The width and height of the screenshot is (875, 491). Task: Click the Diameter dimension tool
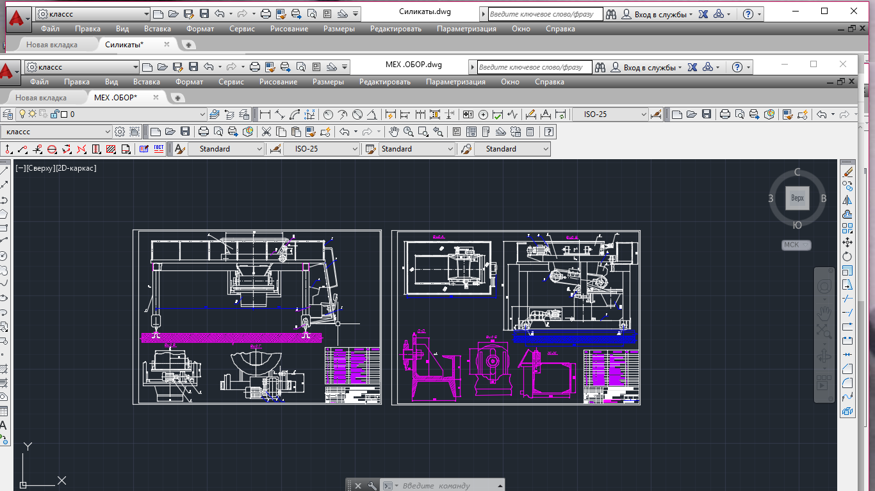(358, 114)
